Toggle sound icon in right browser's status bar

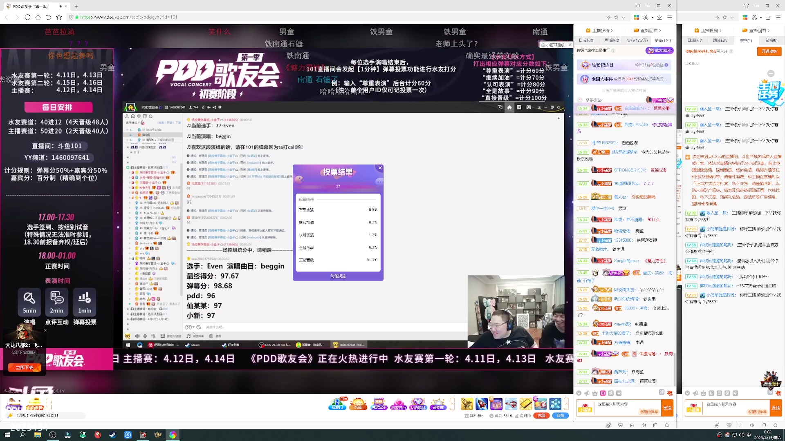point(752,425)
